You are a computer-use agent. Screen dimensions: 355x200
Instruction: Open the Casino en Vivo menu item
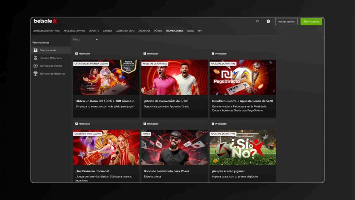tap(125, 31)
